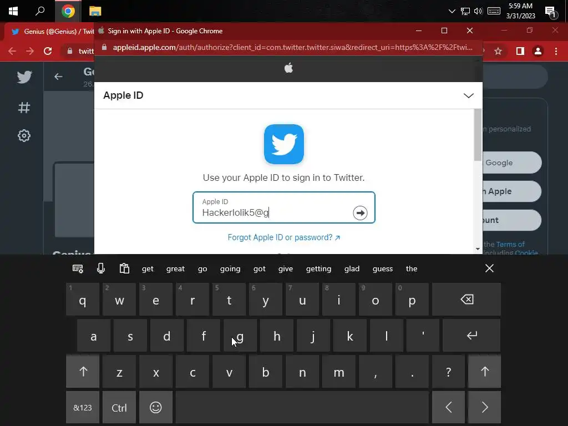Click the Twitter bird logo in the sidebar
568x426 pixels.
tap(24, 77)
